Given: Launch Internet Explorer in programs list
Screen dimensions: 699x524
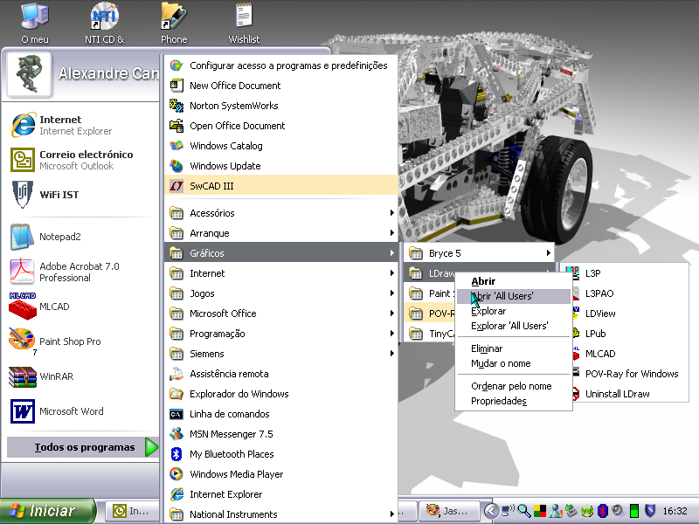Looking at the screenshot, I should pos(280,494).
